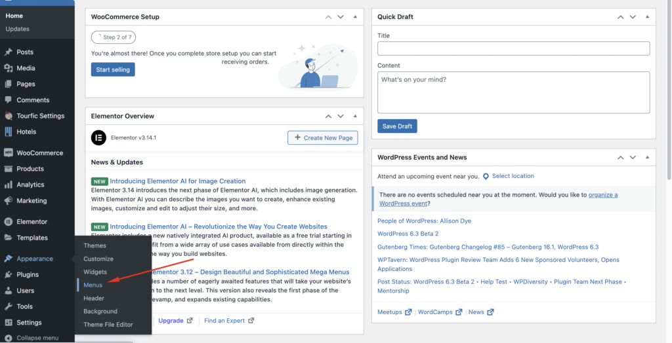The width and height of the screenshot is (672, 343).
Task: Open Header in Appearance submenu
Action: pyautogui.click(x=94, y=298)
